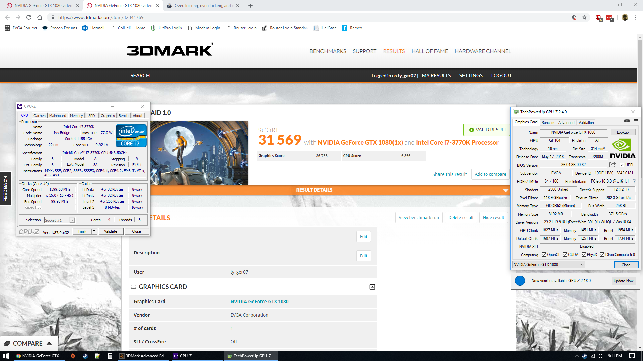Image resolution: width=643 pixels, height=361 pixels.
Task: Click Delete result button
Action: (x=461, y=218)
